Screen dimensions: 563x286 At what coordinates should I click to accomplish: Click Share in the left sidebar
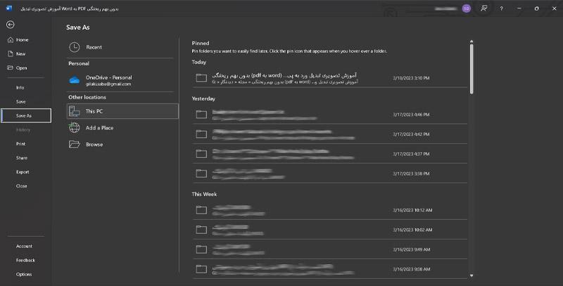pos(22,158)
